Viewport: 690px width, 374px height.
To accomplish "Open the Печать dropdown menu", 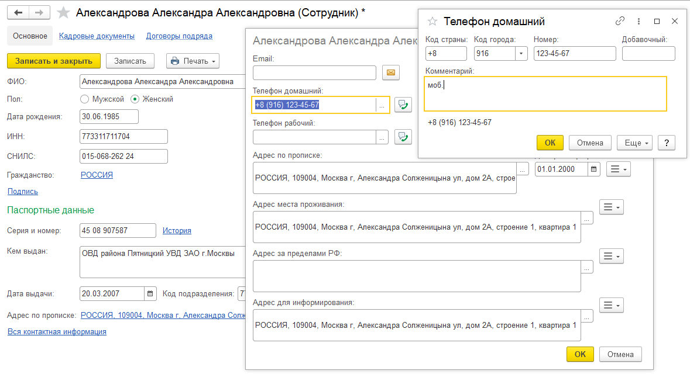I will (193, 61).
